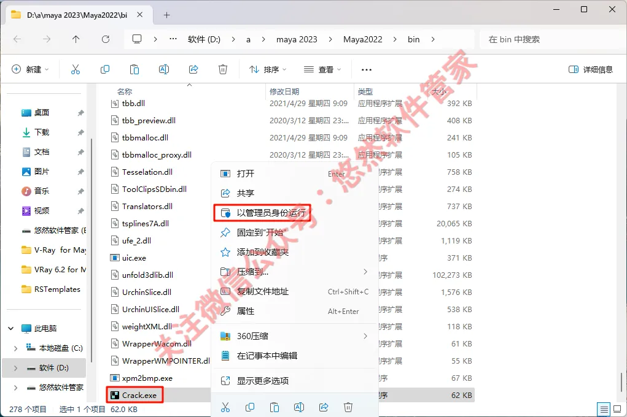Select the uic.exe file

(134, 258)
